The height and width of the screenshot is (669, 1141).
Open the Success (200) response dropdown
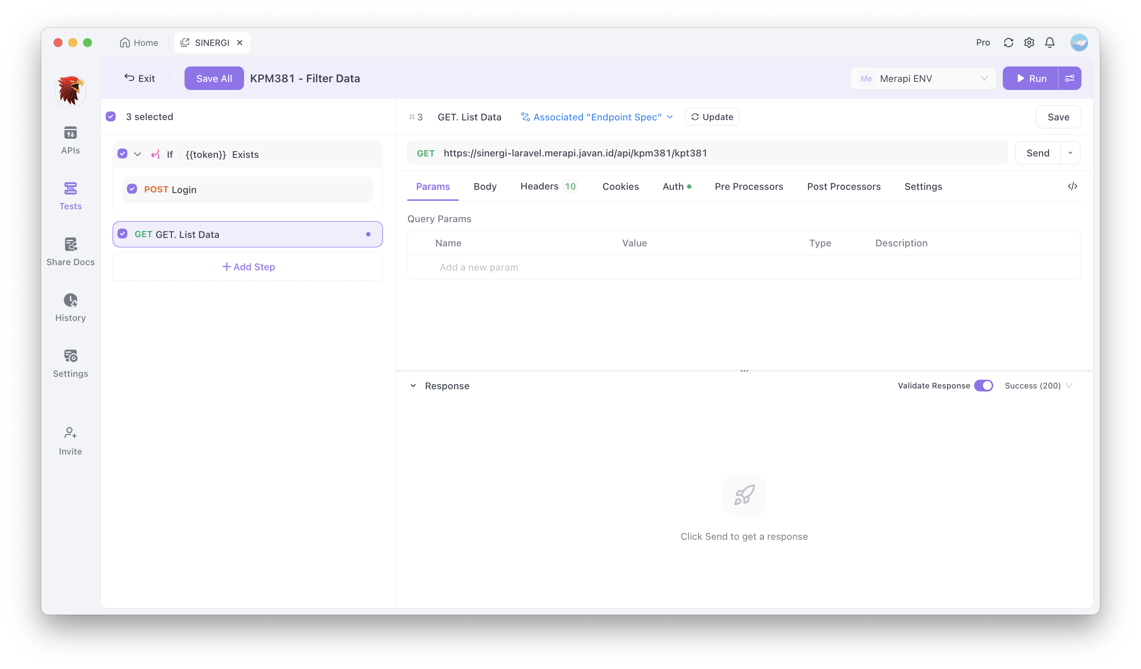tap(1038, 386)
